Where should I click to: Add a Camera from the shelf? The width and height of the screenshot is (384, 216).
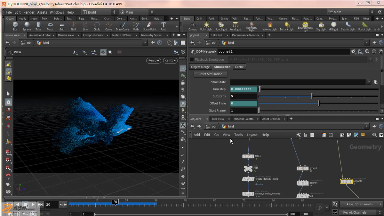tap(193, 26)
